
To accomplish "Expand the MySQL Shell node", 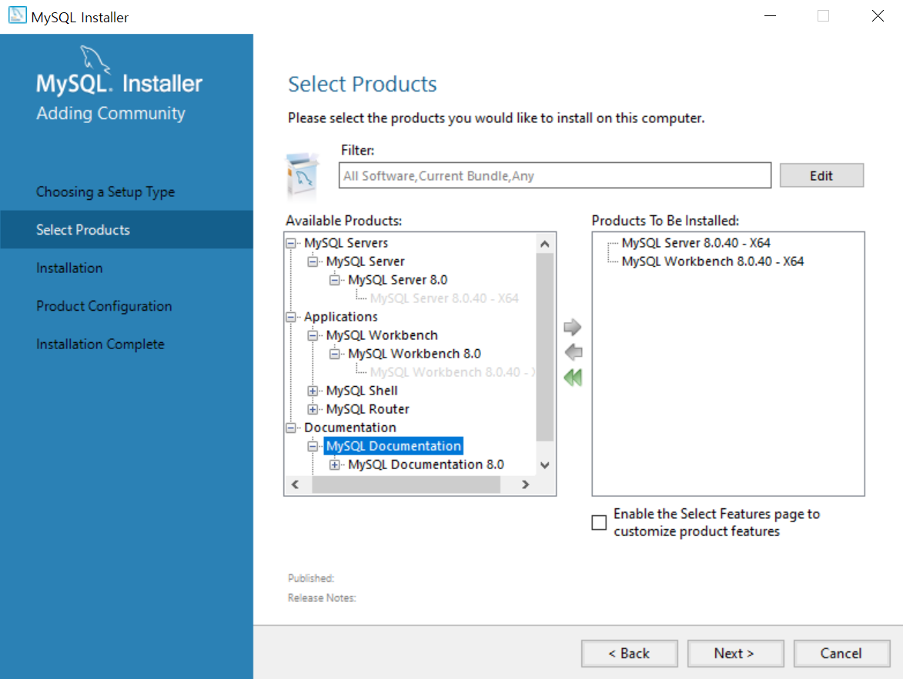I will coord(313,391).
